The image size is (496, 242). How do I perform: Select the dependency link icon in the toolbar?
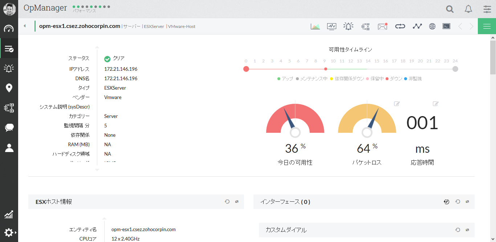click(x=400, y=26)
